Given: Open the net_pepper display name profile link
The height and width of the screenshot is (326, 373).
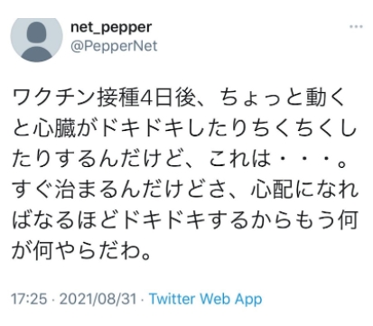Looking at the screenshot, I should pyautogui.click(x=111, y=28).
